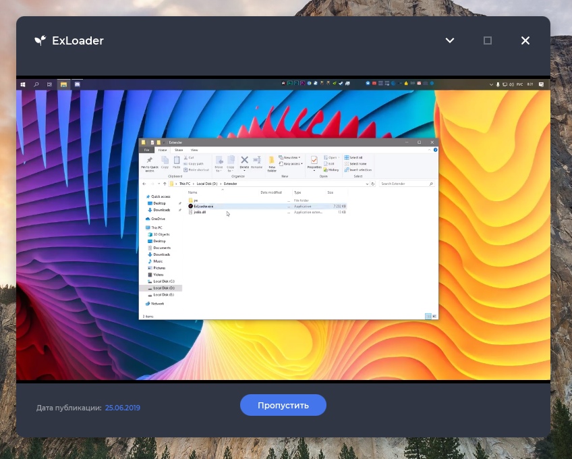The height and width of the screenshot is (459, 572).
Task: Click the РУС language indicator in the preview tray
Action: (x=519, y=84)
